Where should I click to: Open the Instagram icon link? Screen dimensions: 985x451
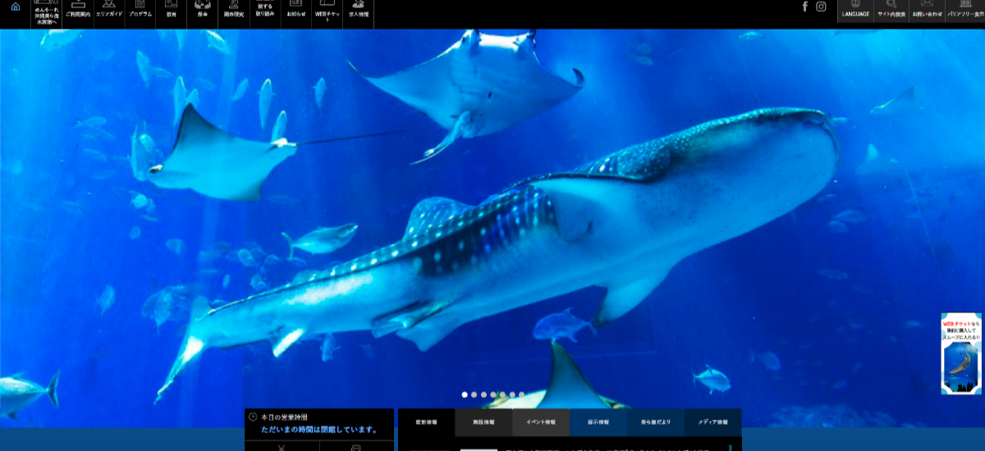tap(821, 7)
